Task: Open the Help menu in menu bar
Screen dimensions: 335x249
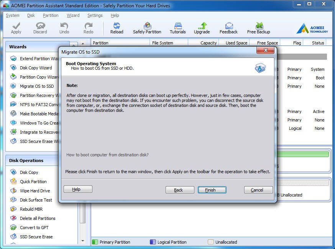Action: click(115, 15)
